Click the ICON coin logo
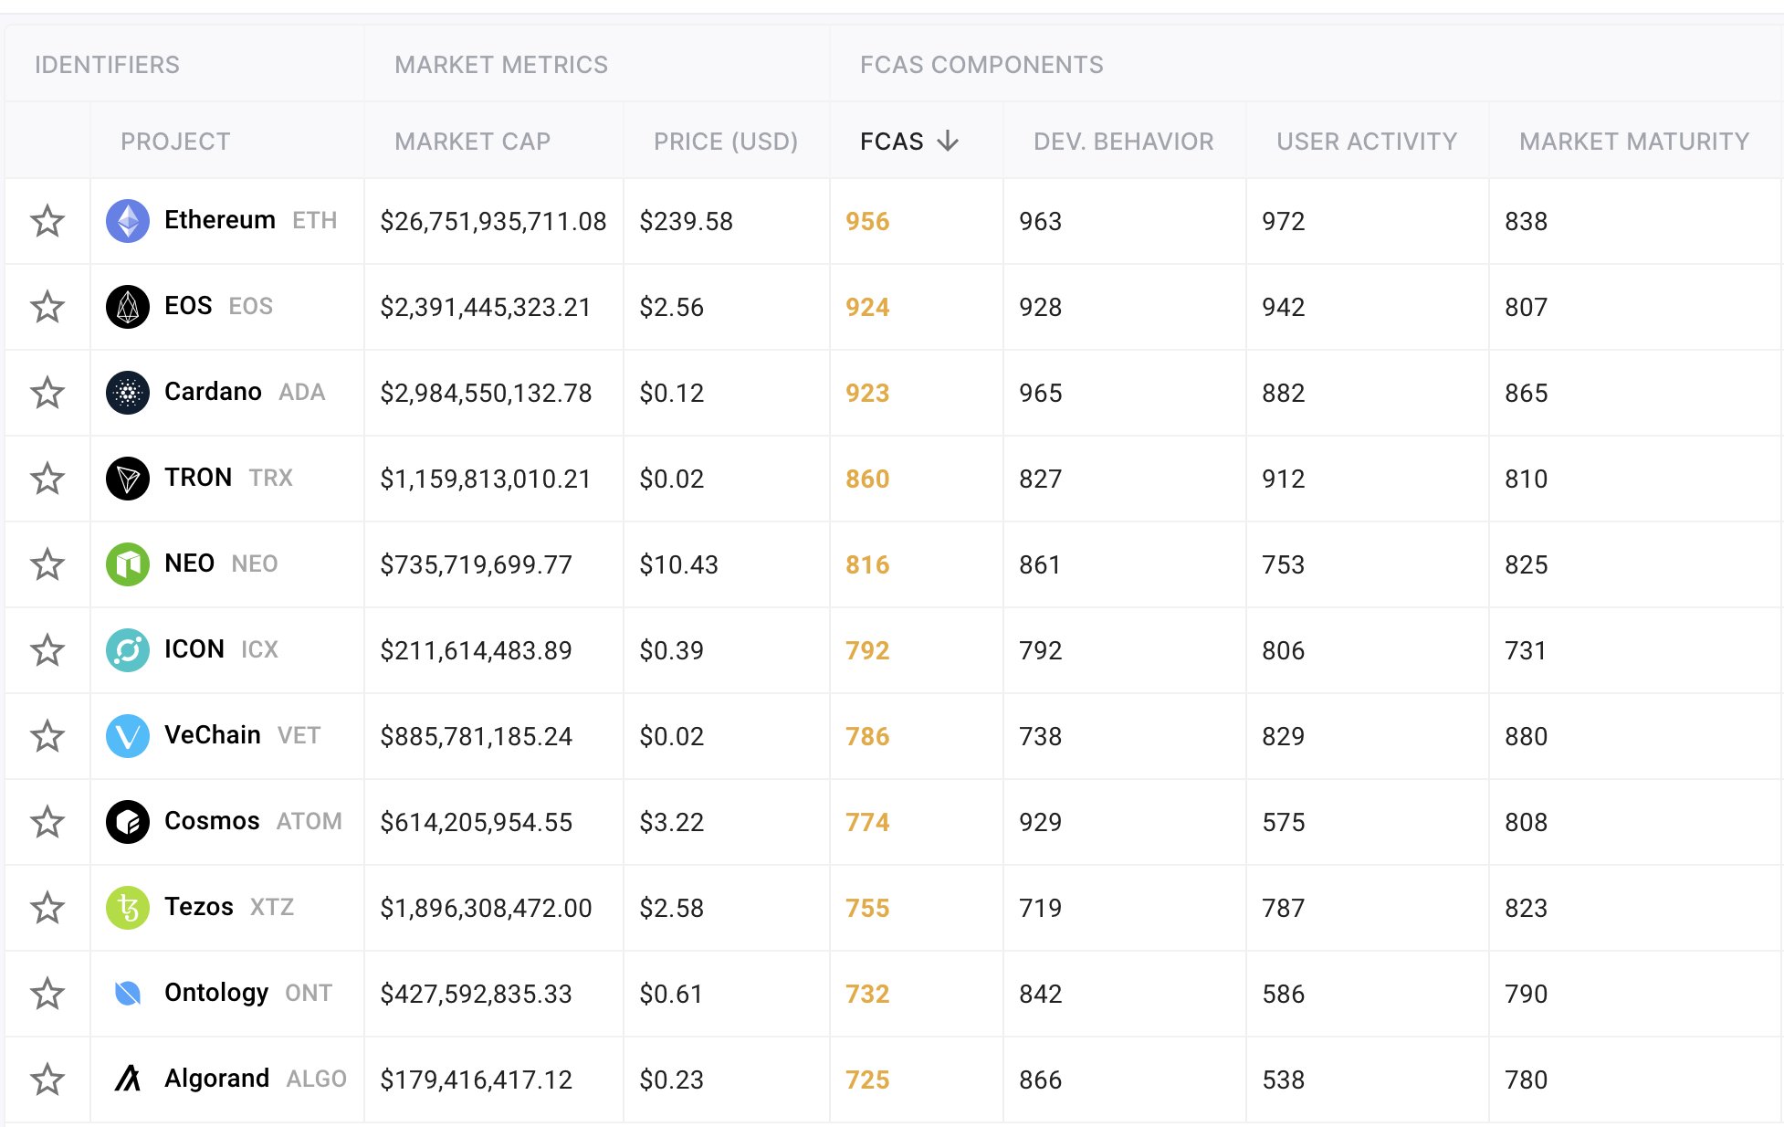 tap(128, 650)
